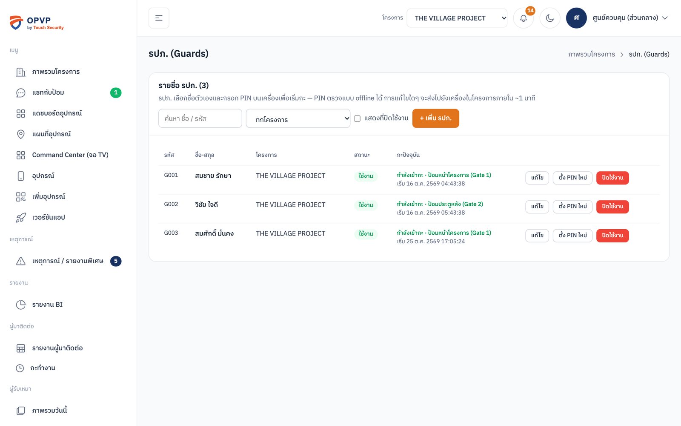Click the hamburger menu toggle icon

(159, 18)
